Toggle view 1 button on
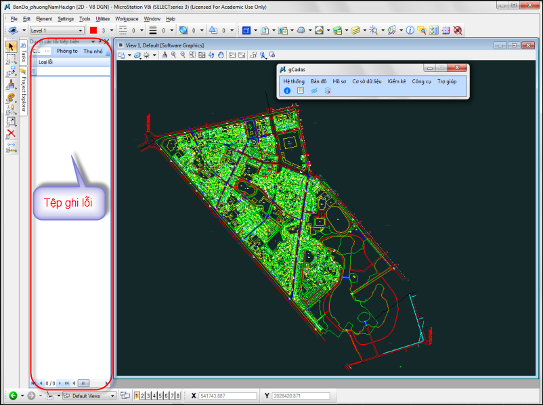The width and height of the screenshot is (543, 405). [x=137, y=396]
